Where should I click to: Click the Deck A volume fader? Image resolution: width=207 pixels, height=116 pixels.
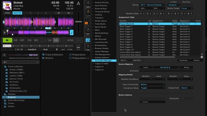79,22
